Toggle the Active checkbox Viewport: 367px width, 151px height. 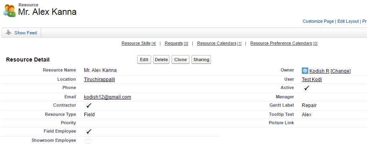[306, 88]
